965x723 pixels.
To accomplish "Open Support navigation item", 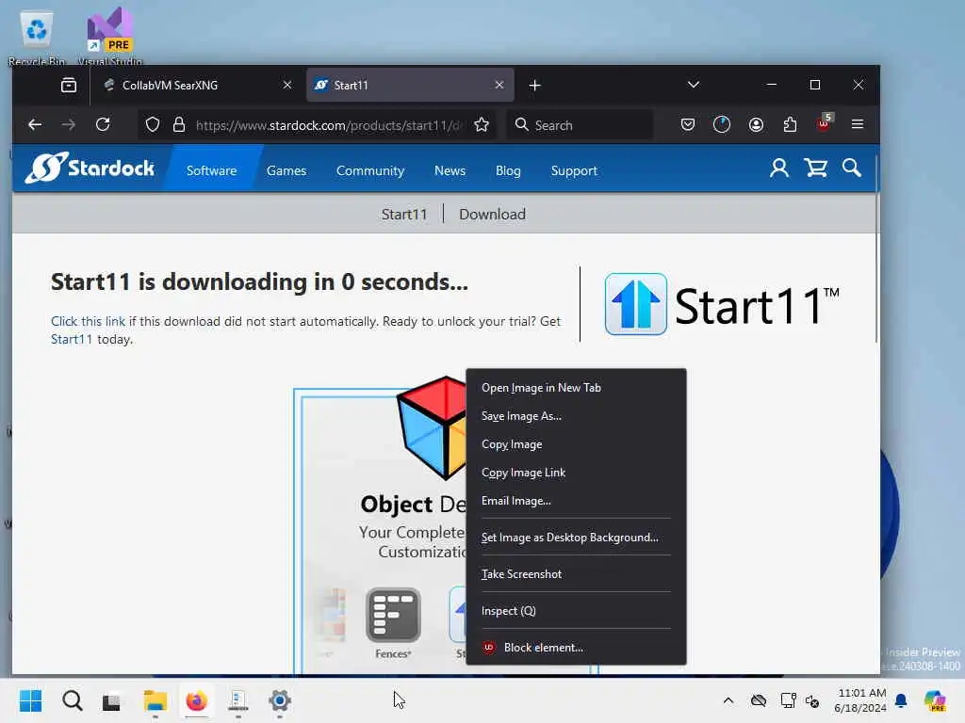I will pos(574,170).
